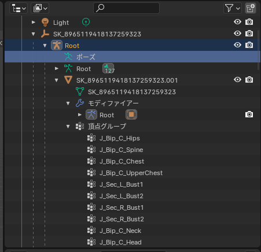Collapse the モディファイアー modifiers section
Screen dimensions: 261x252
click(68, 103)
